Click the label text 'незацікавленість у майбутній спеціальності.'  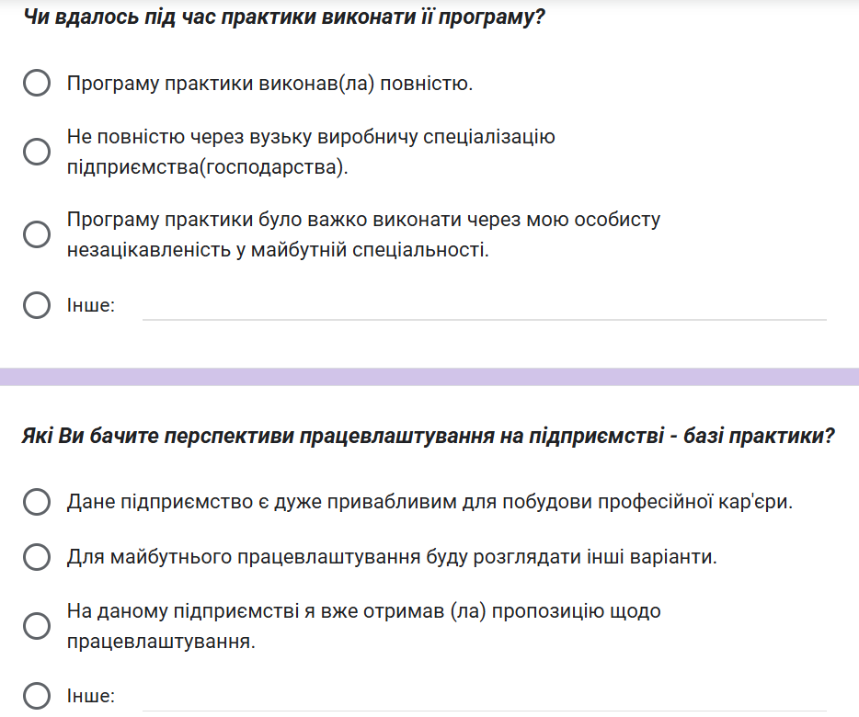coord(278,249)
